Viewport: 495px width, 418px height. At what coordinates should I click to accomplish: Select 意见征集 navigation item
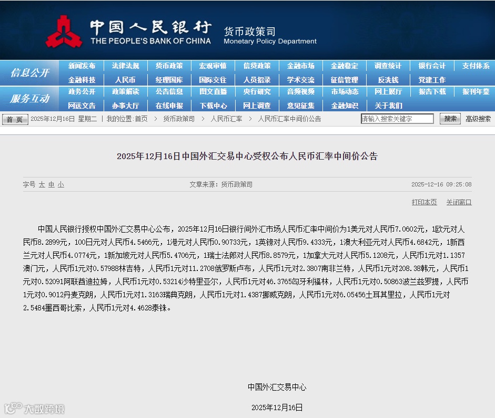point(300,106)
